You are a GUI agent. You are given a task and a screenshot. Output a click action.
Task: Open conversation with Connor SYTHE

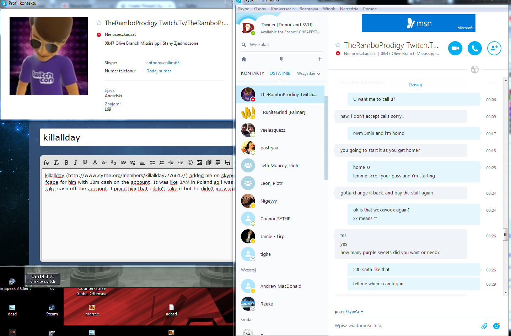(280, 219)
